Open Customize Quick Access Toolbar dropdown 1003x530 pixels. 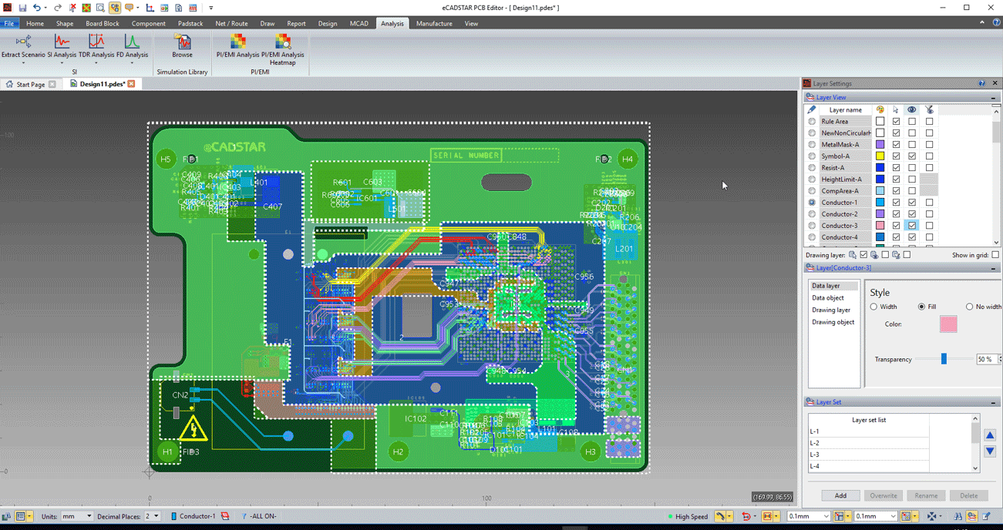tap(210, 8)
